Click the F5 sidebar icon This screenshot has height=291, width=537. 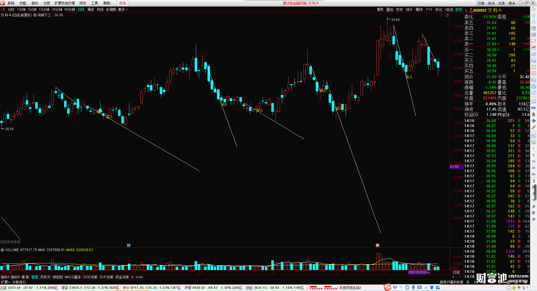534,136
